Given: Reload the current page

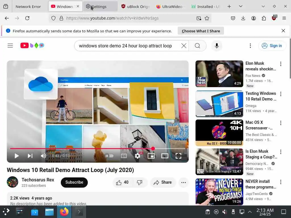Looking at the screenshot, I should 27,18.
